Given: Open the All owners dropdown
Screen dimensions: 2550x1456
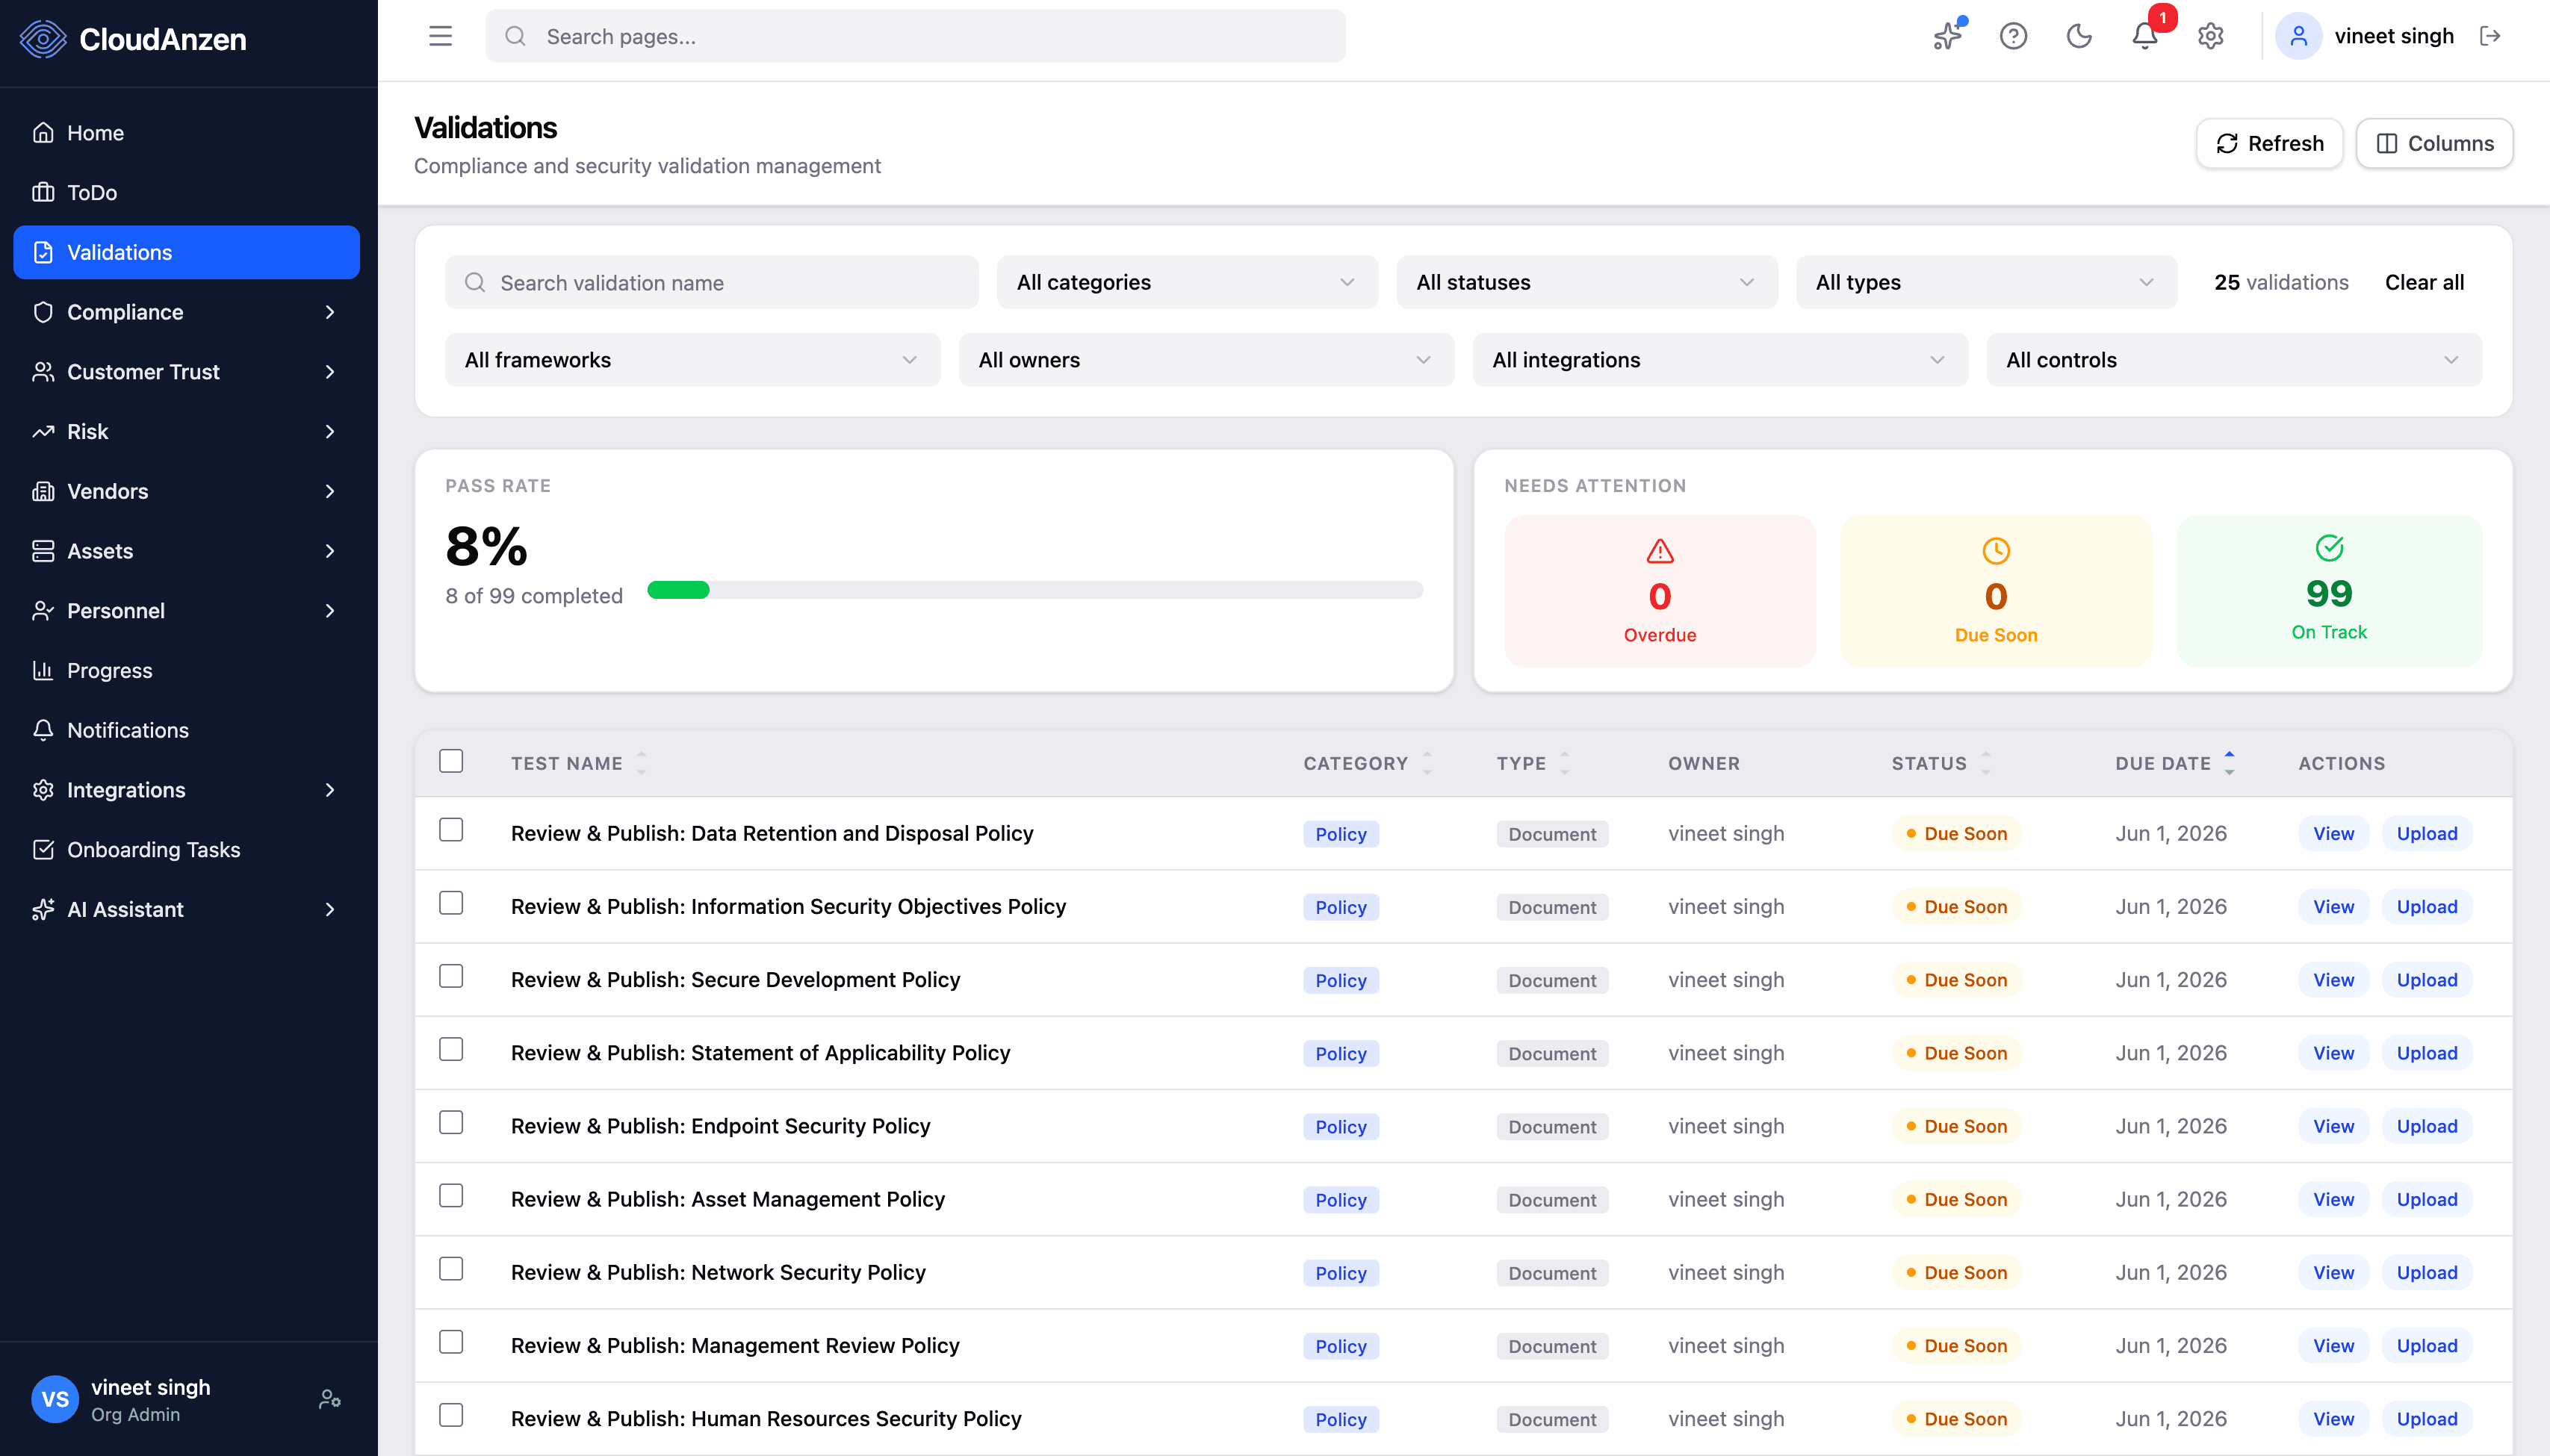Looking at the screenshot, I should tap(1206, 360).
